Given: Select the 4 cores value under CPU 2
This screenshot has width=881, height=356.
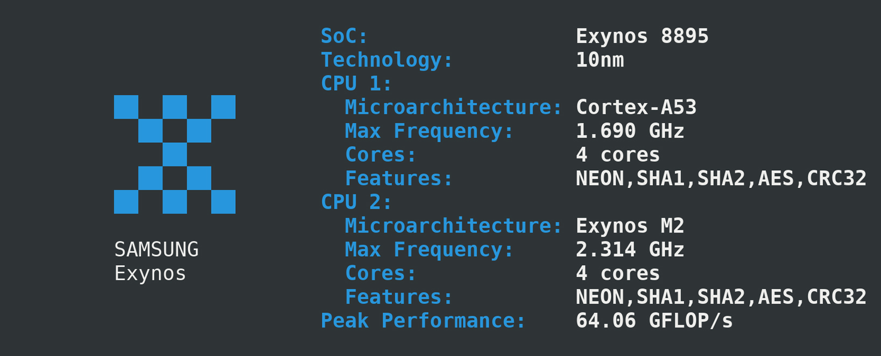Looking at the screenshot, I should (x=617, y=273).
